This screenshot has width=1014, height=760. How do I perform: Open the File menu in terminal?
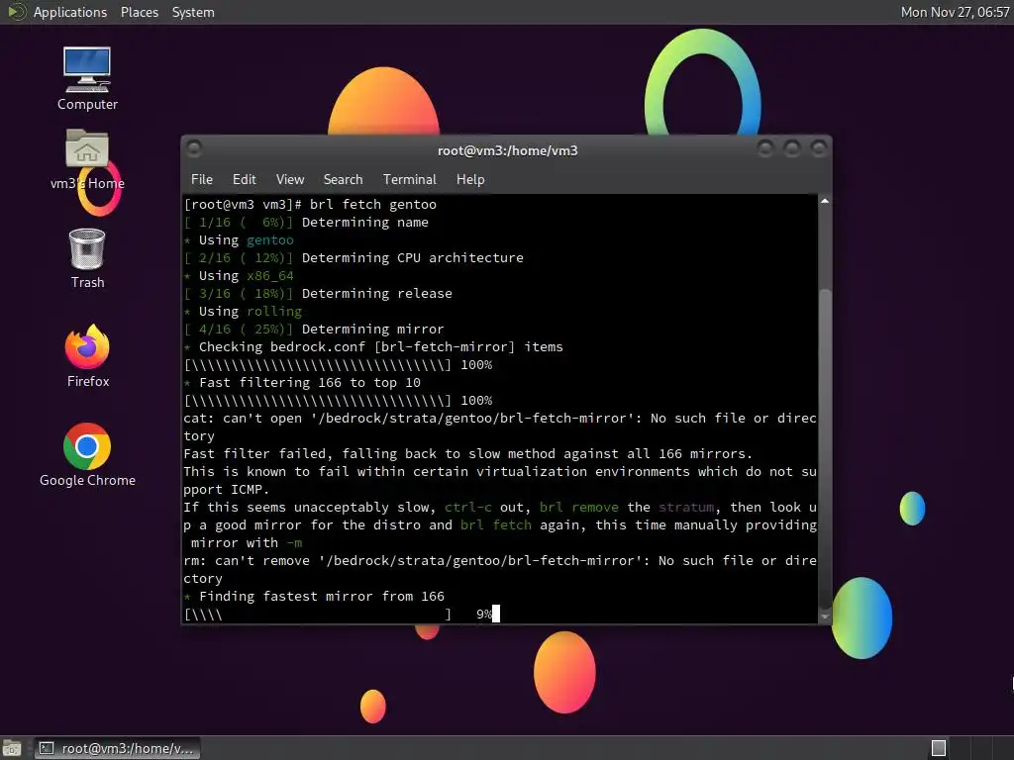(202, 179)
